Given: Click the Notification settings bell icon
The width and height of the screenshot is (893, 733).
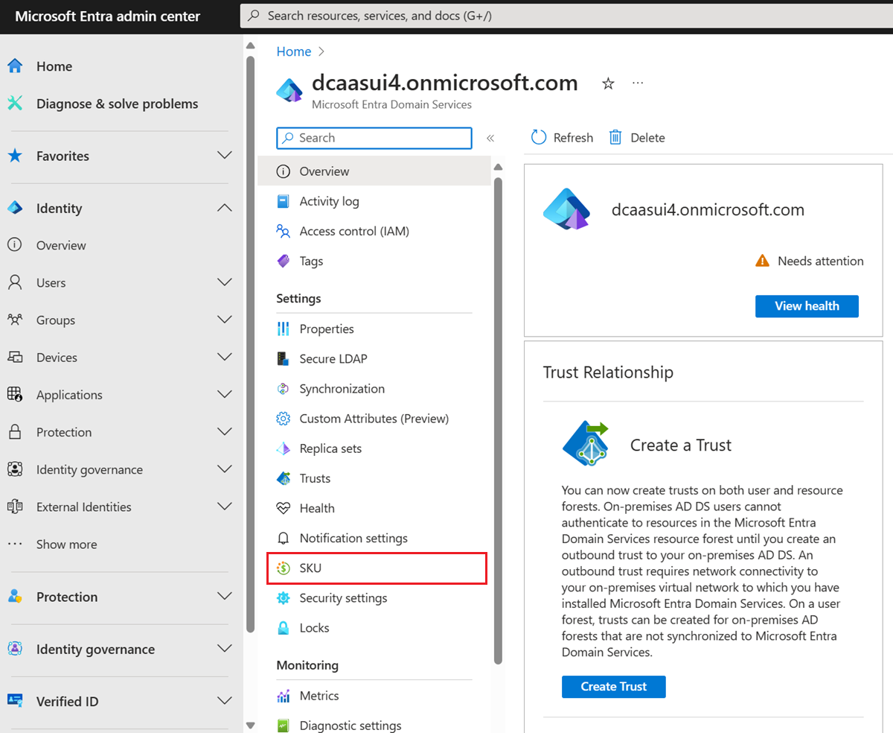Looking at the screenshot, I should point(283,538).
